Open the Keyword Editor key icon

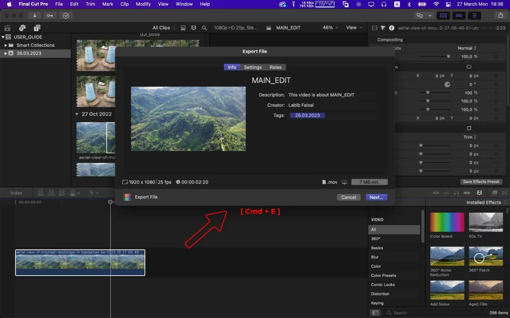(50, 15)
